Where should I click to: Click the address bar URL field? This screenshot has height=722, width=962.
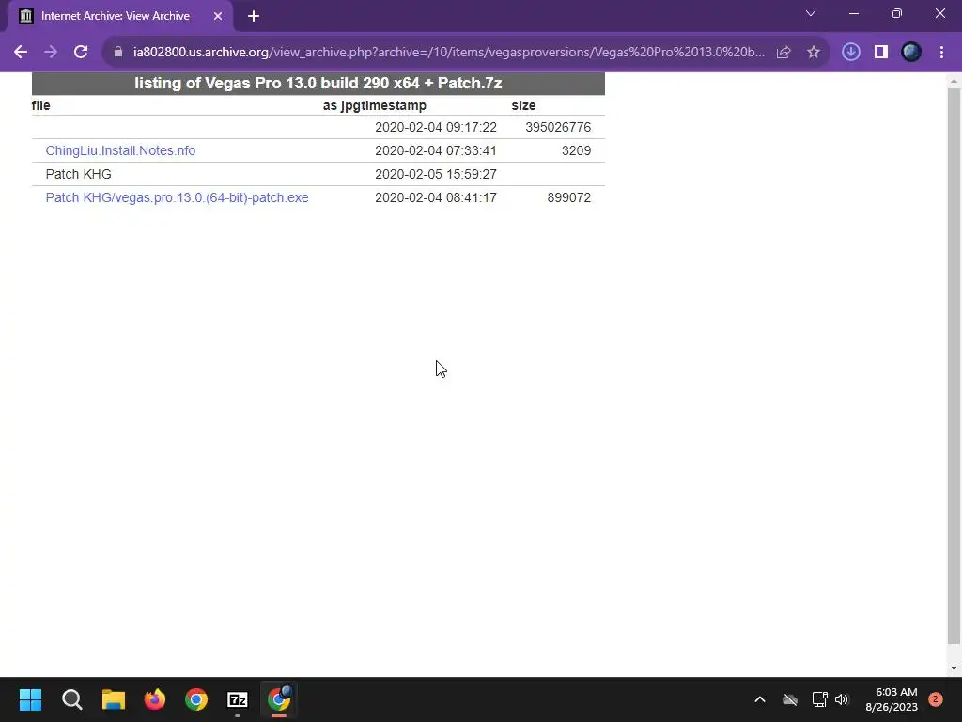448,53
